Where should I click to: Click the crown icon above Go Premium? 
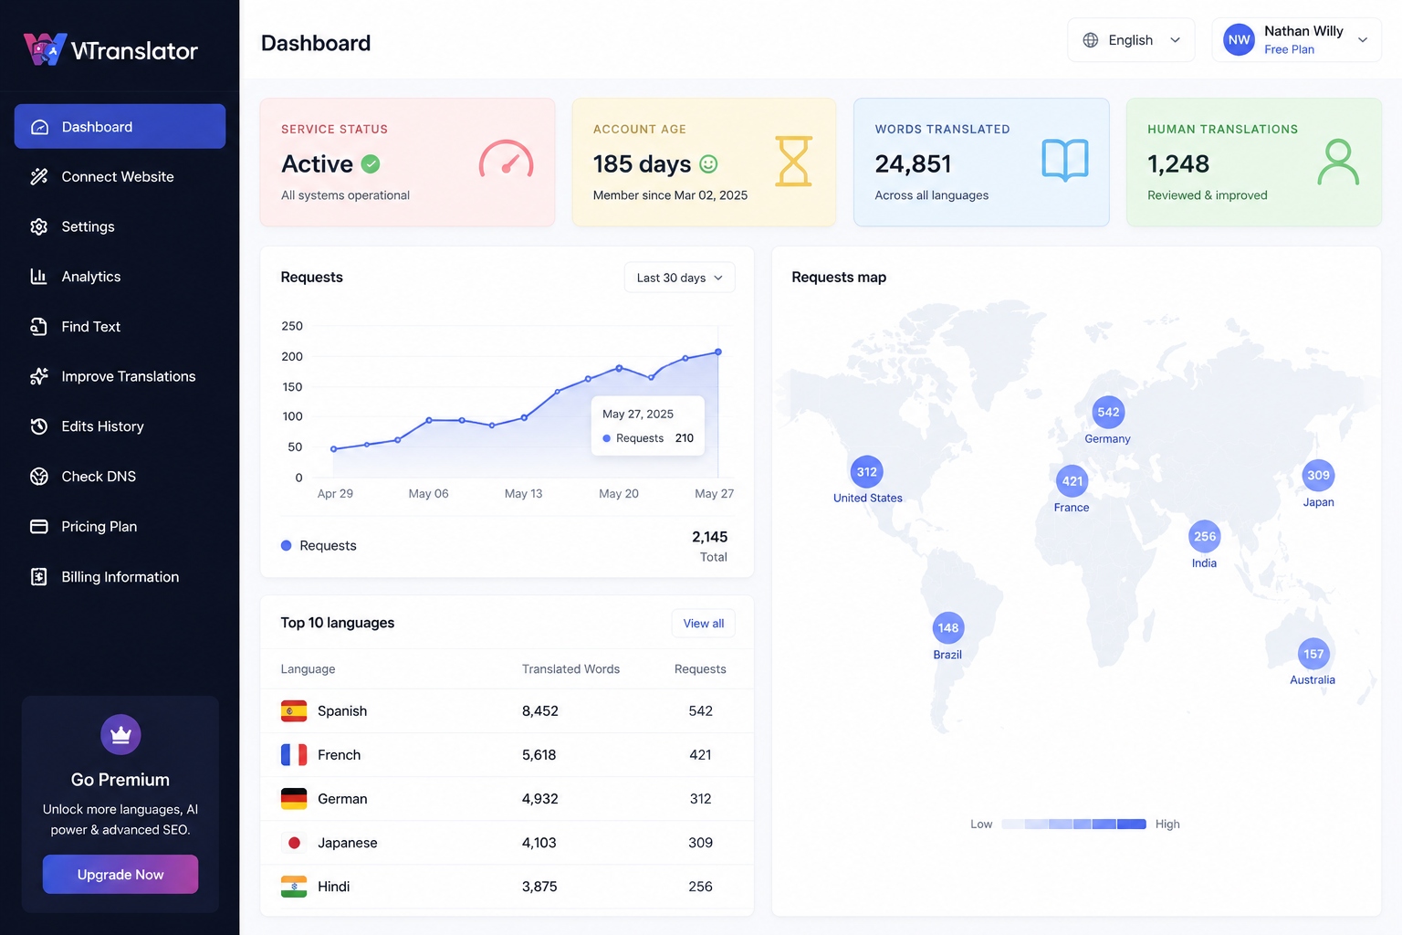[x=120, y=734]
